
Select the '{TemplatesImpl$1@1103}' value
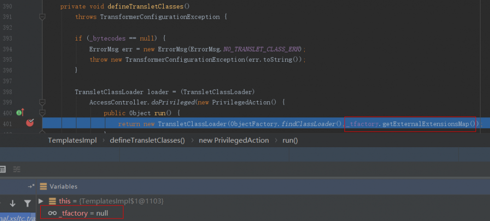point(121,201)
